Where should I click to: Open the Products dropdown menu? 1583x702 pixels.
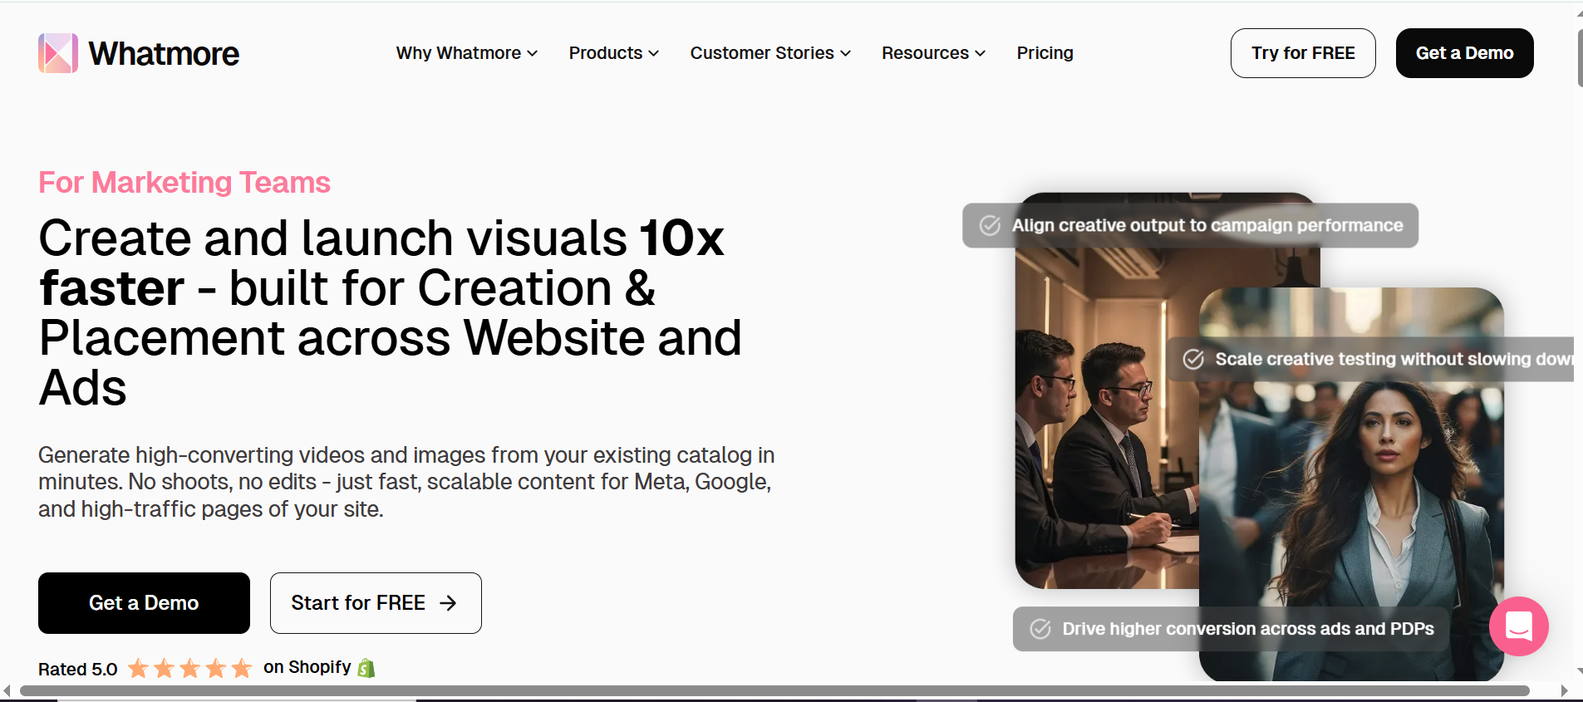(x=613, y=53)
